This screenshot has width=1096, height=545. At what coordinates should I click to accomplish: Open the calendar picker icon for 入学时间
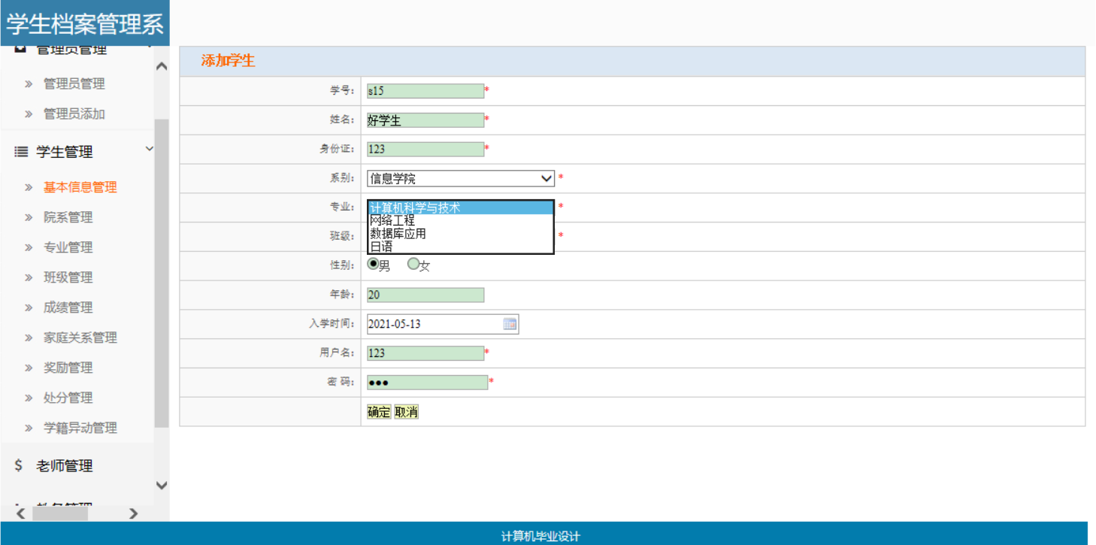pos(510,324)
